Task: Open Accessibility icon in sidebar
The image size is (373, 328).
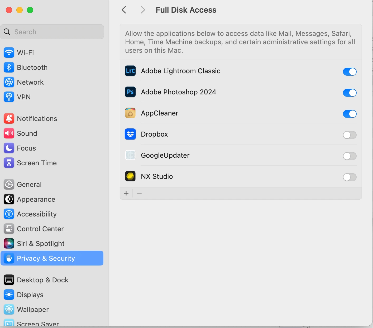Action: pos(9,214)
